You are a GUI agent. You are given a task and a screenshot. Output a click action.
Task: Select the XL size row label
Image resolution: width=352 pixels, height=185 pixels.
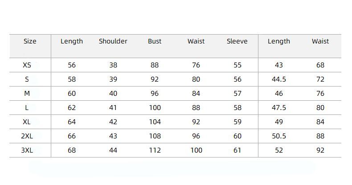click(27, 122)
